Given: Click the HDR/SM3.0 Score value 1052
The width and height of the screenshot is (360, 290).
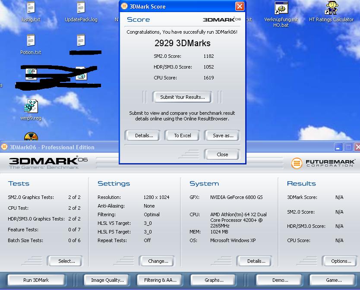Looking at the screenshot, I should 208,67.
